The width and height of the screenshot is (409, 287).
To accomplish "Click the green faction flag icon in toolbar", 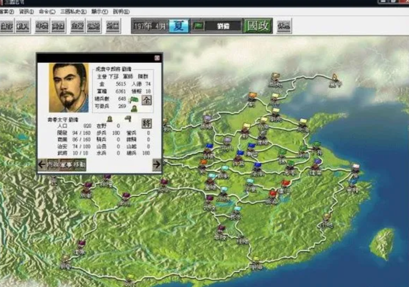I will tap(198, 26).
